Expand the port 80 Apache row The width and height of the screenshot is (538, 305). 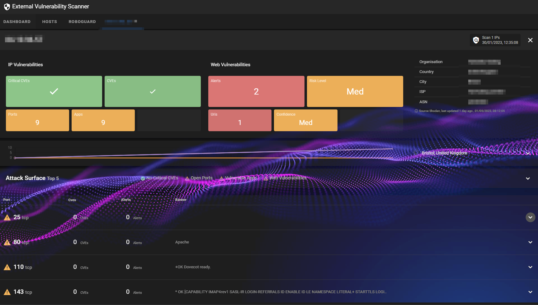point(530,242)
